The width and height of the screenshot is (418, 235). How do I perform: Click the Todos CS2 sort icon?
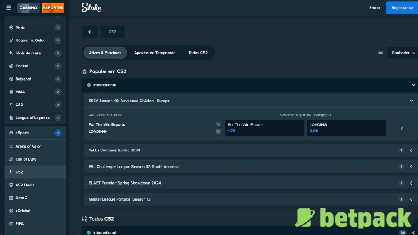point(84,219)
